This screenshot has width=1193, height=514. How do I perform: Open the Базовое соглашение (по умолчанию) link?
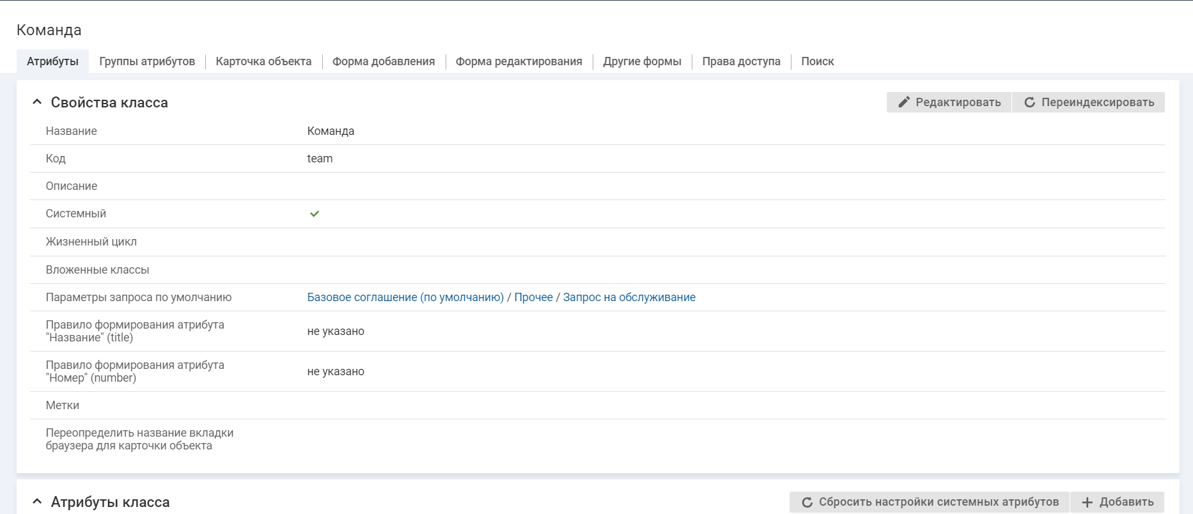coord(405,297)
